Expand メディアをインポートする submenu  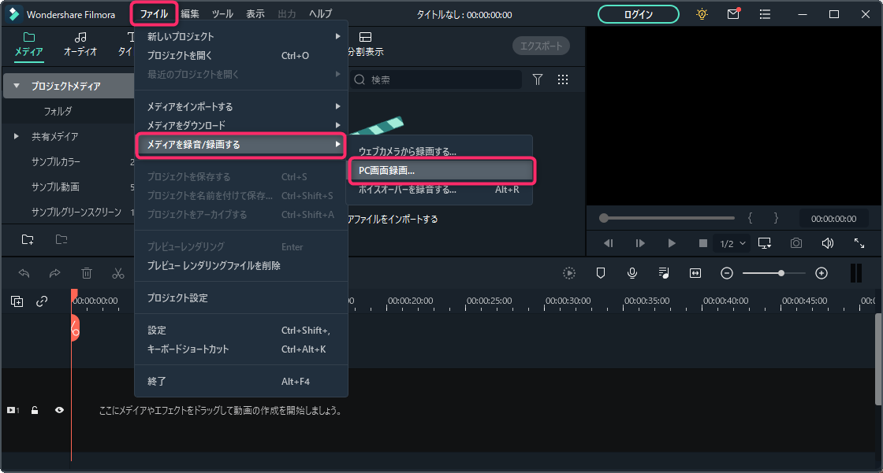241,106
